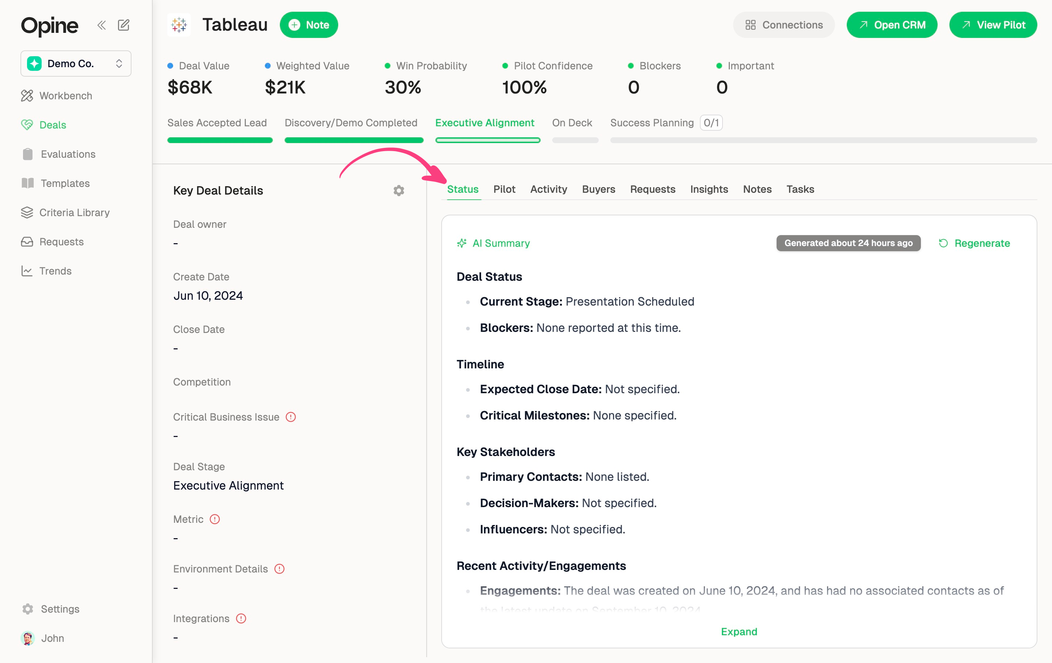Screen dimensions: 1052x663
Task: Click the Sales Accepted Lead progress bar
Action: (220, 140)
